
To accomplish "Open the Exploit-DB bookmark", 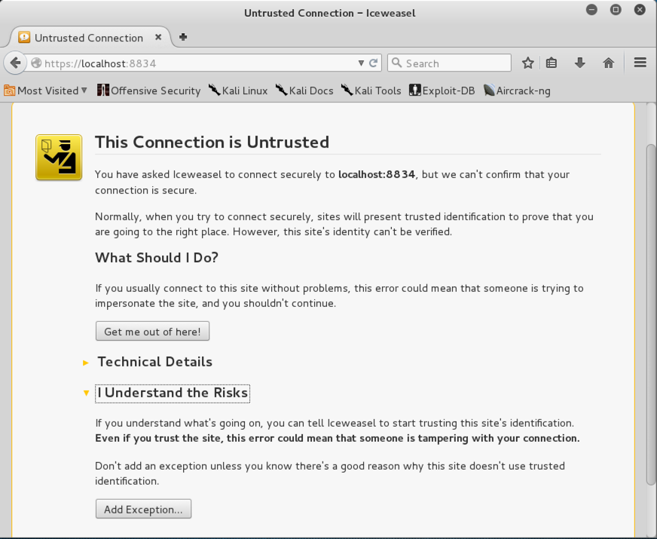I will point(442,90).
